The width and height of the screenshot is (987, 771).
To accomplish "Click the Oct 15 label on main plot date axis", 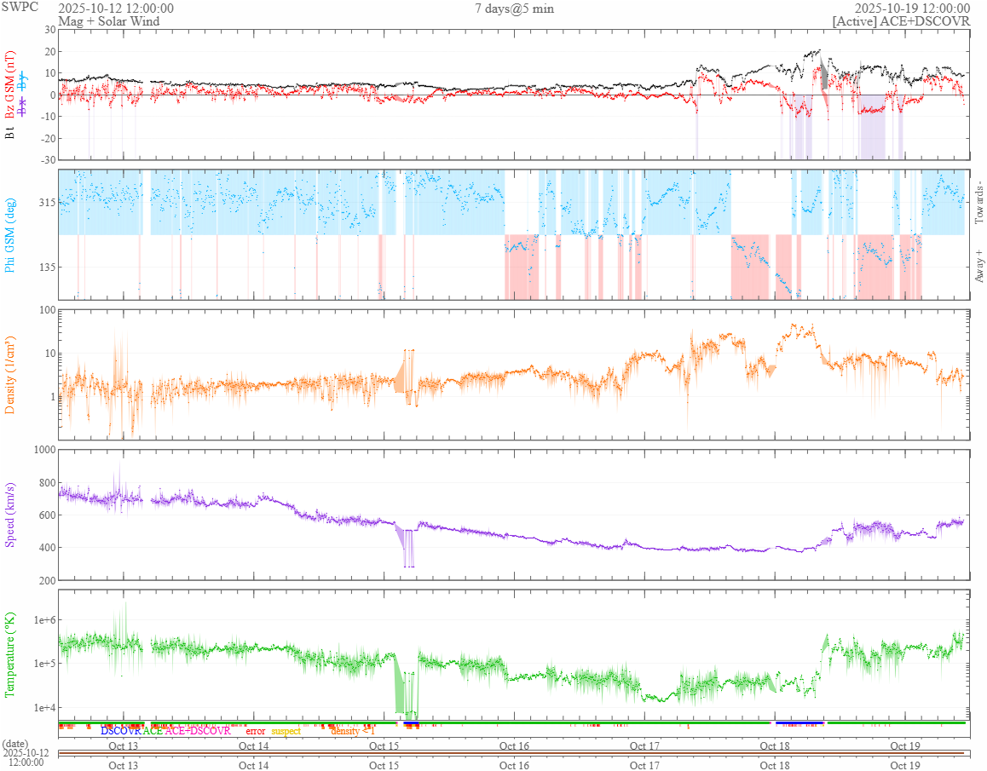I will (x=384, y=745).
